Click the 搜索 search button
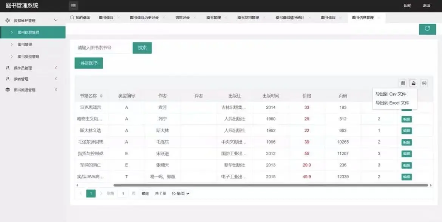The width and height of the screenshot is (442, 222). click(142, 47)
